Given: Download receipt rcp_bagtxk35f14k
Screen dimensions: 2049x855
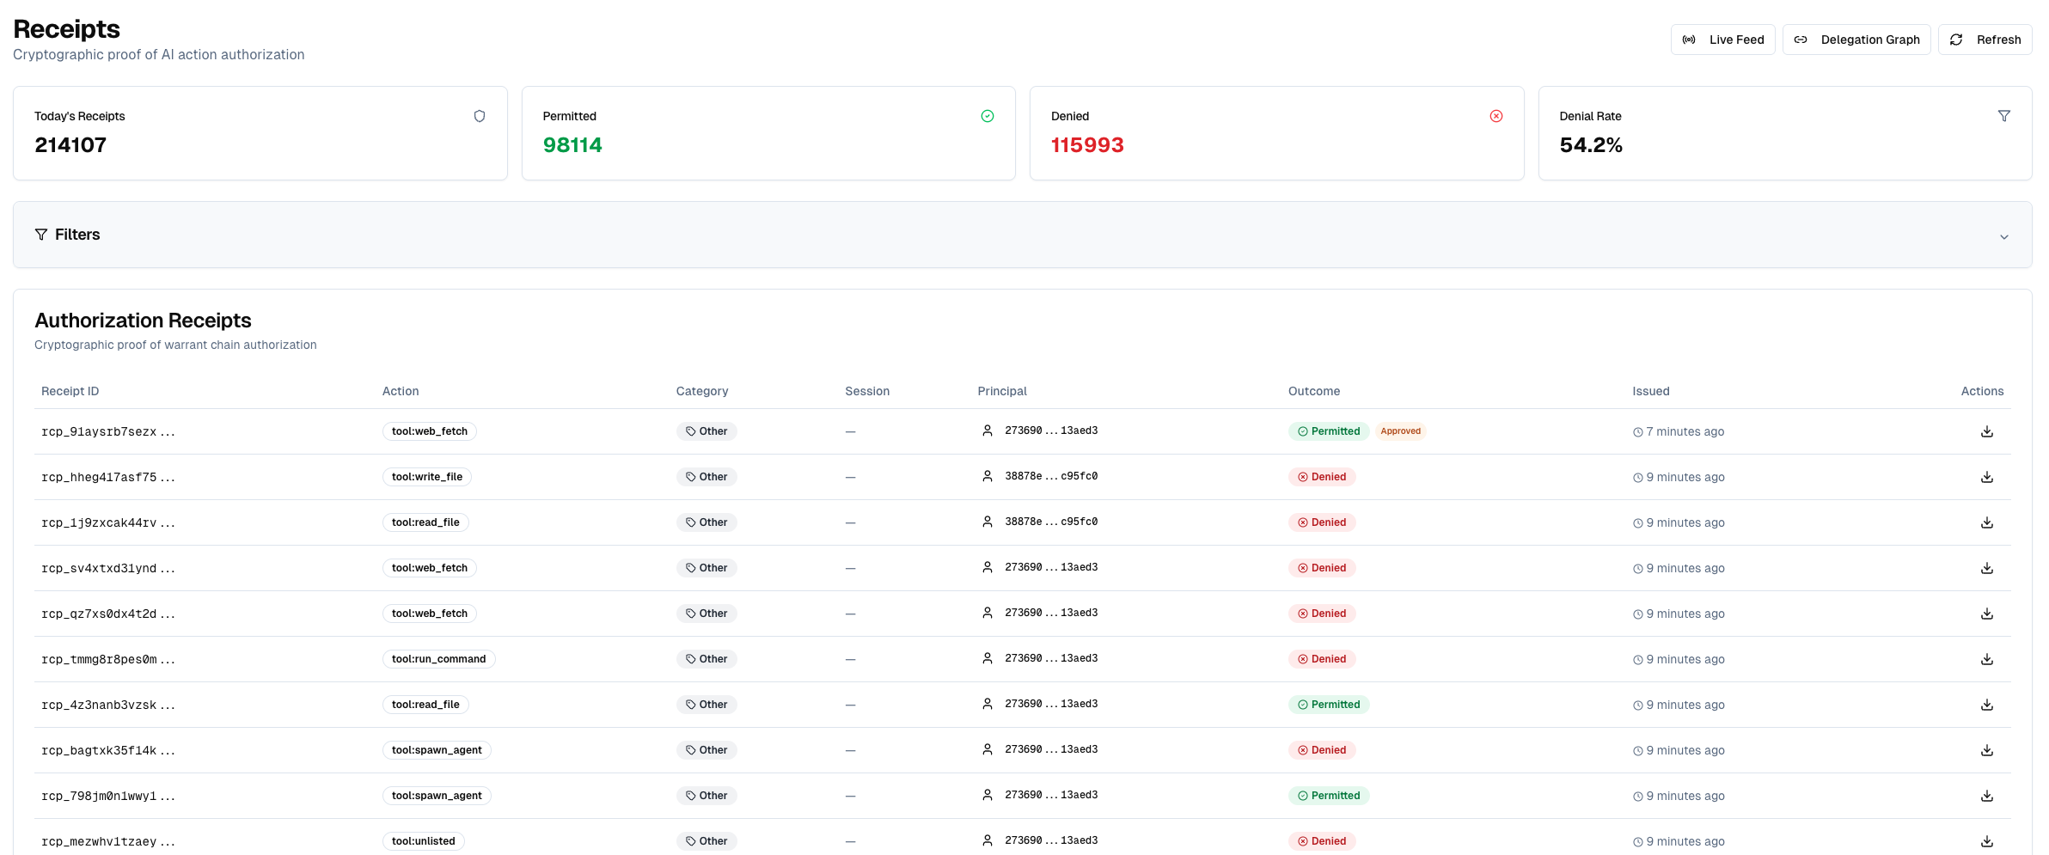Looking at the screenshot, I should (x=1987, y=750).
